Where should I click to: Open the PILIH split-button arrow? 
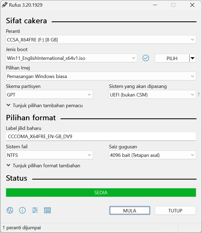pos(192,58)
